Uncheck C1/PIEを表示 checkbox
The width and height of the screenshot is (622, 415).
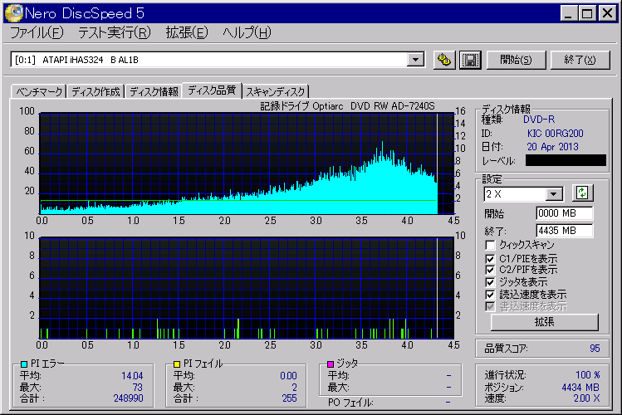(490, 259)
